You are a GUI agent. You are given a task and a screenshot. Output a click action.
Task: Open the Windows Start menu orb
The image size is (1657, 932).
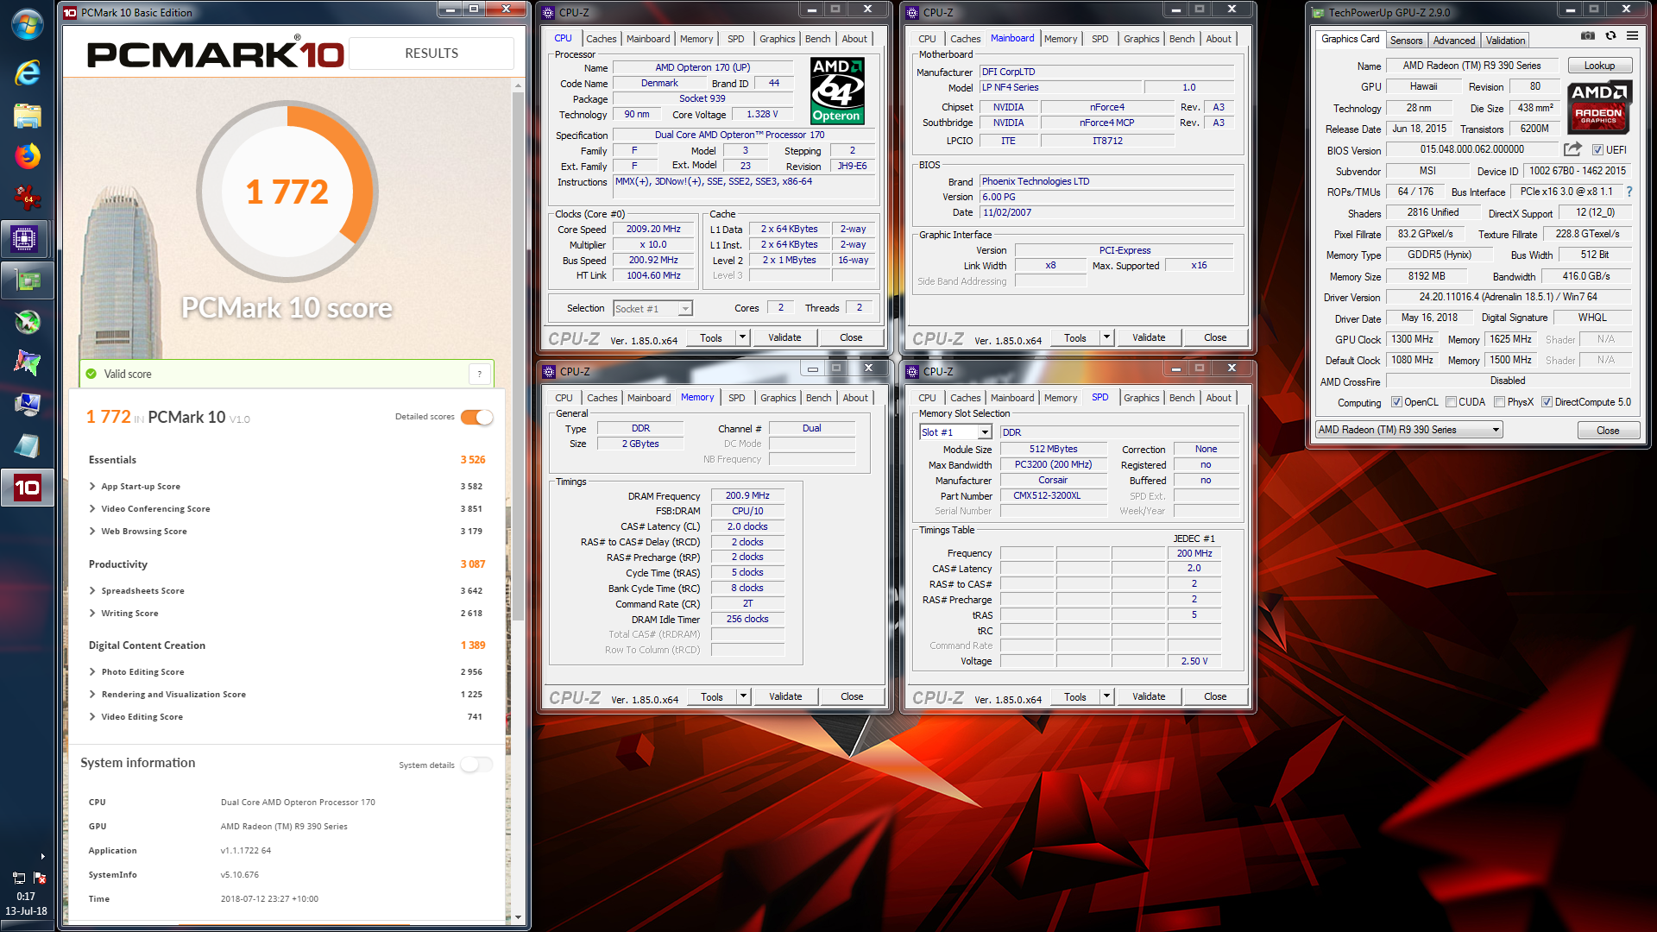coord(27,24)
